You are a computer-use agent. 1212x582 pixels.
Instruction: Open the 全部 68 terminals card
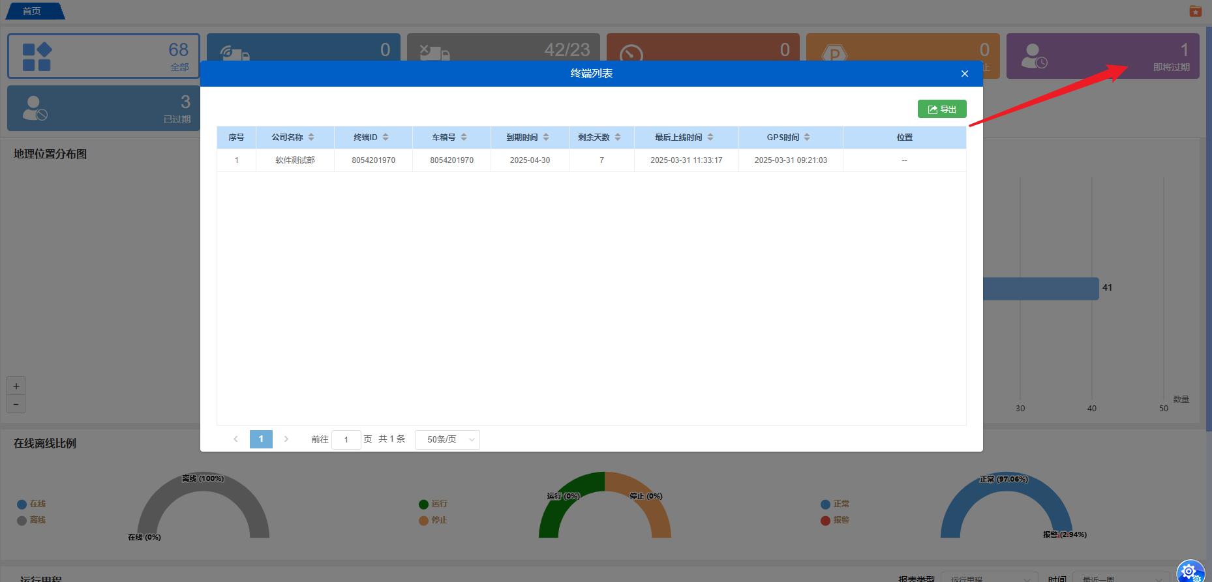tap(104, 56)
